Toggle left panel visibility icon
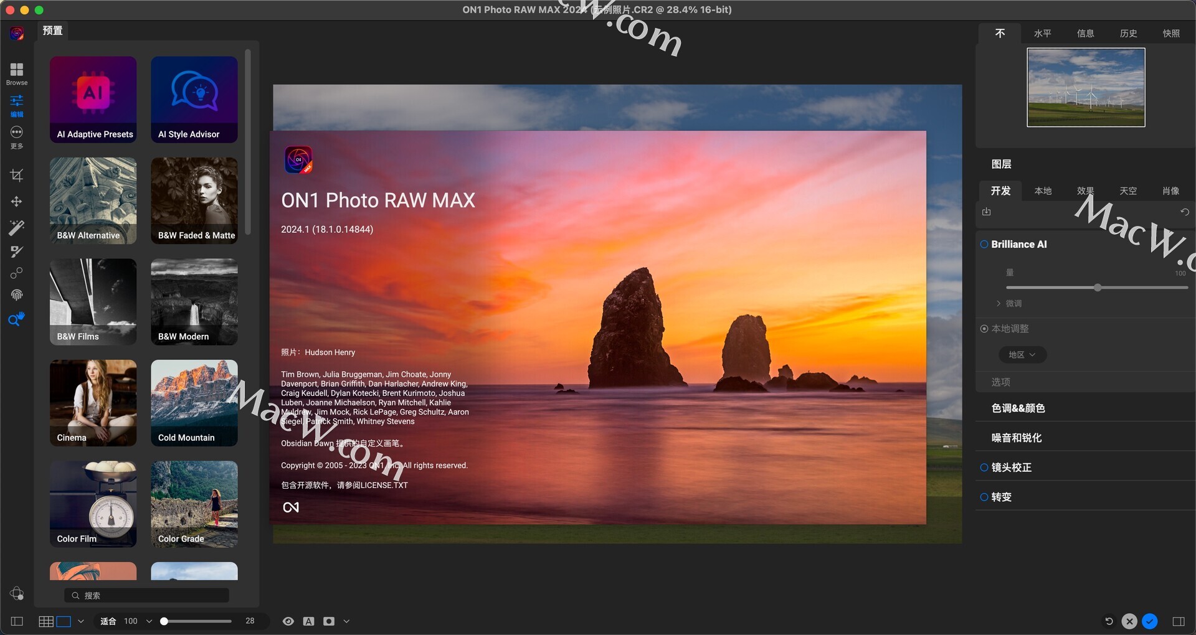This screenshot has width=1196, height=635. coord(17,621)
